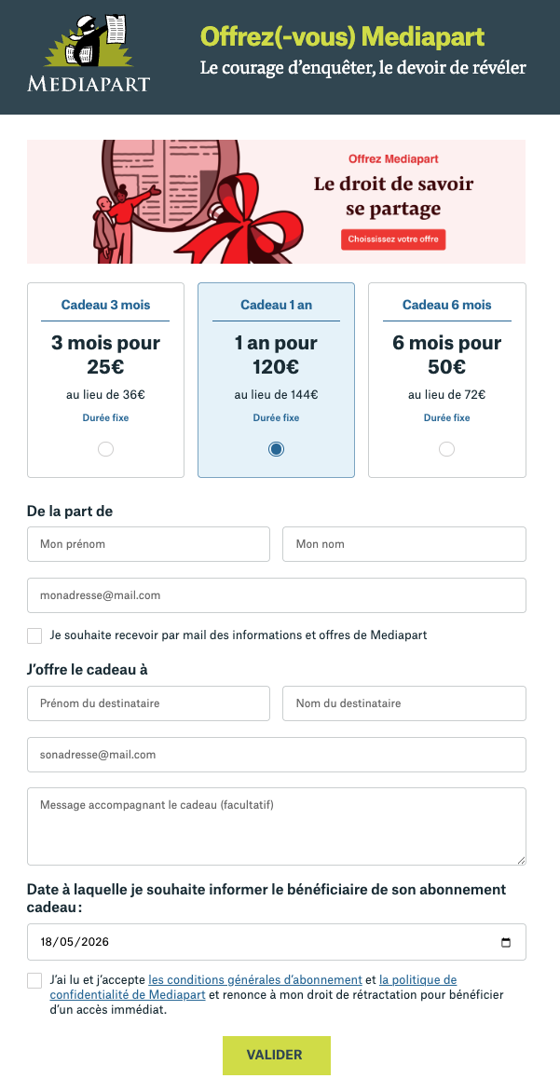Screen dimensions: 560x1092
Task: Select the Cadeau 6 mois radio button
Action: 447,449
